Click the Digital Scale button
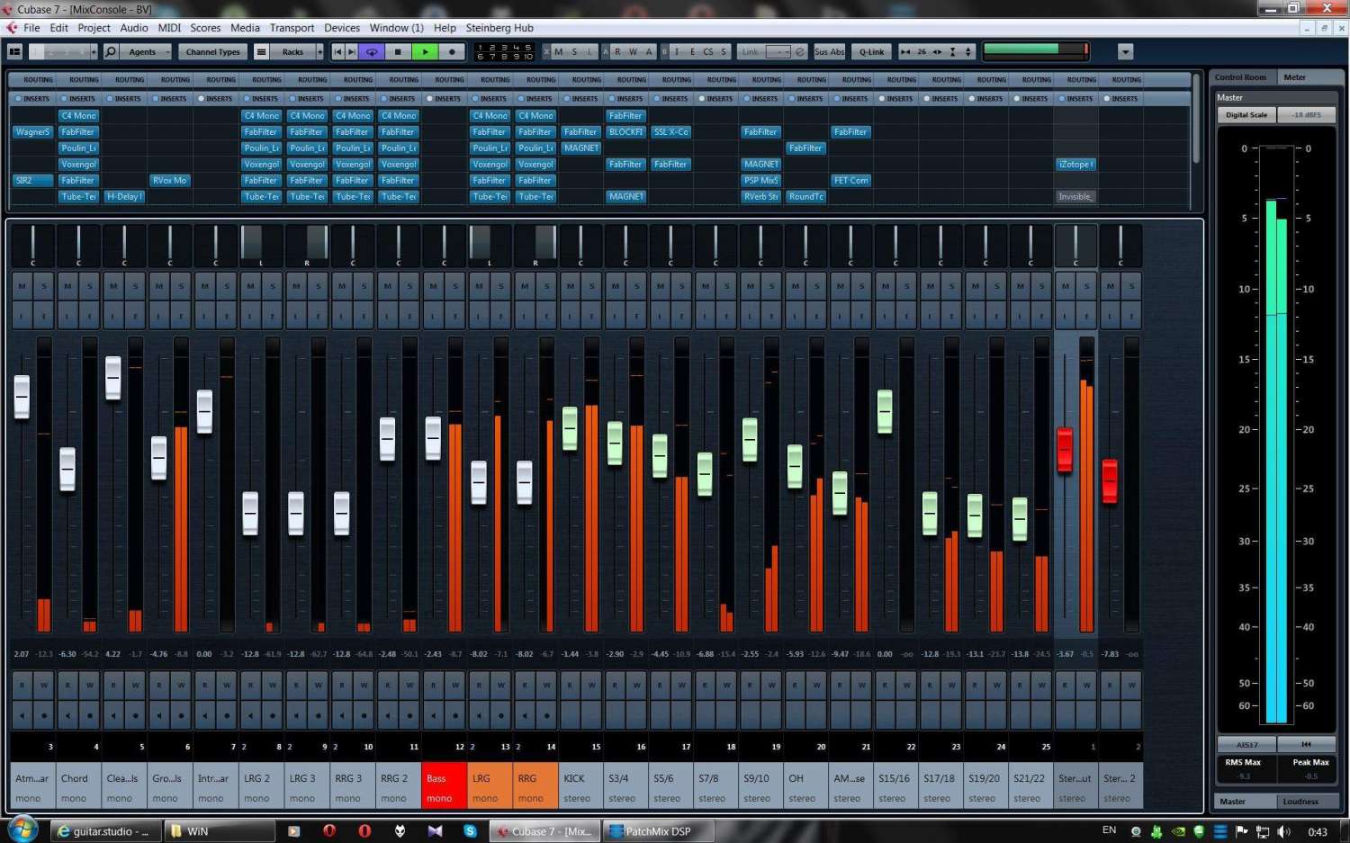 click(1246, 115)
